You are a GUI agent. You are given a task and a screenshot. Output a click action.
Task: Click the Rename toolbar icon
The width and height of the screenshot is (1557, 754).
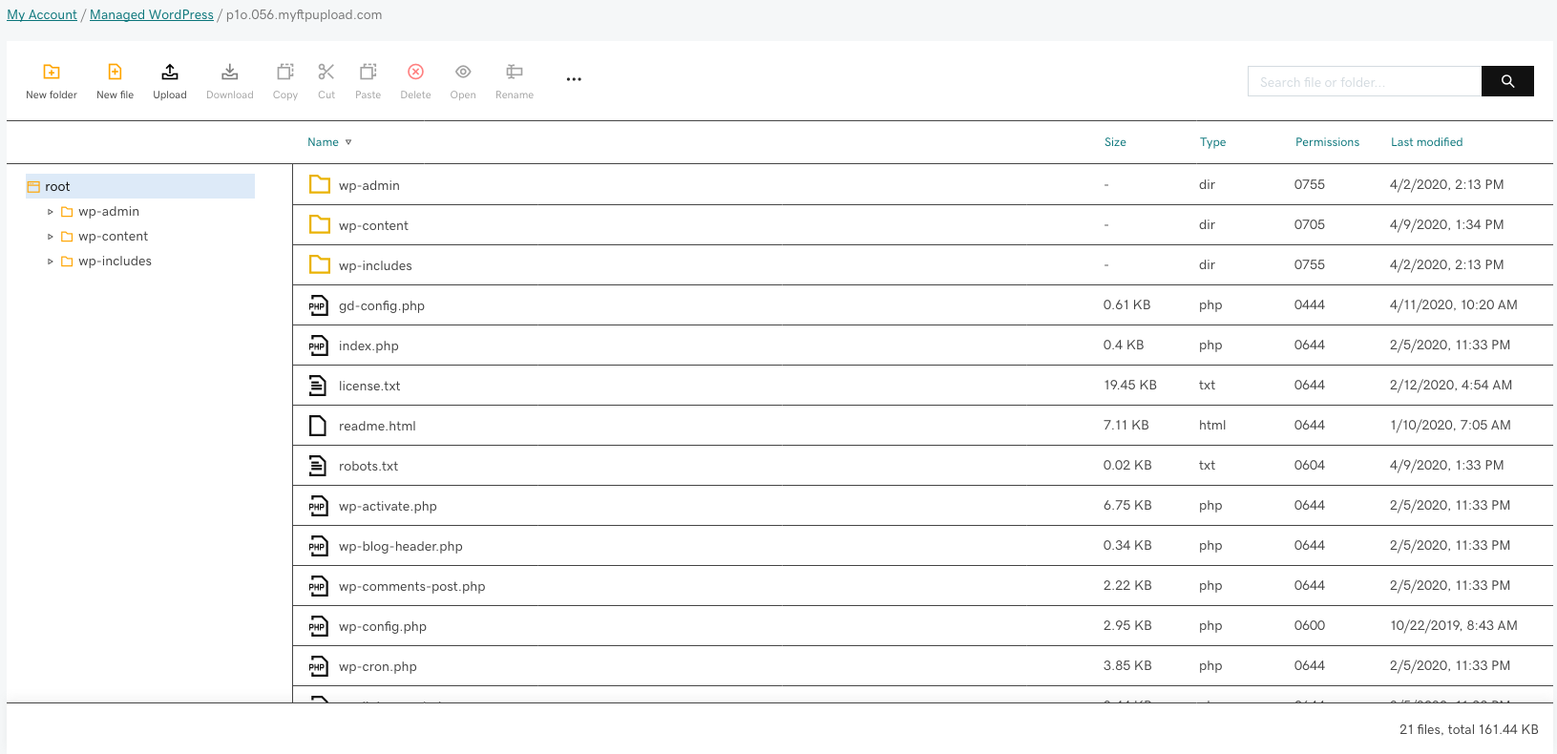tap(514, 73)
